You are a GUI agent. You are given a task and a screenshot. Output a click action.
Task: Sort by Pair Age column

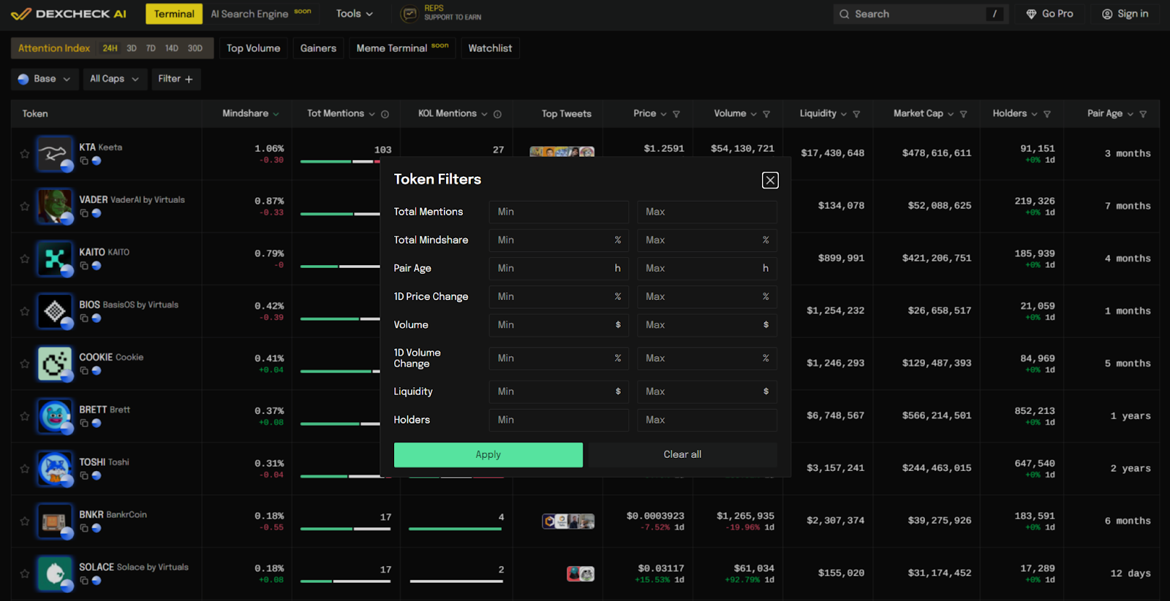[x=1110, y=113]
